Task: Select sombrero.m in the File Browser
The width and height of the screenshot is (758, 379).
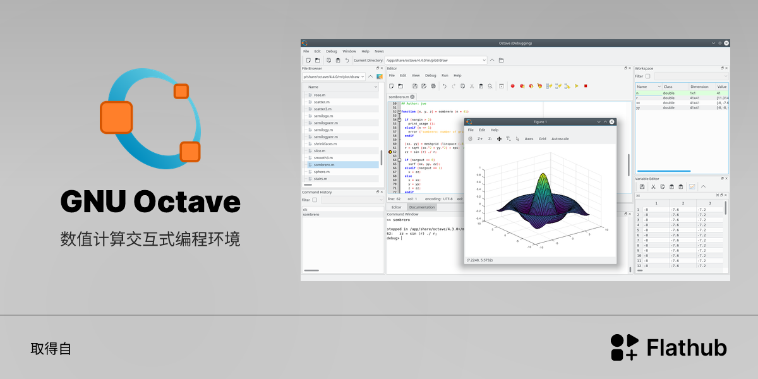Action: pyautogui.click(x=344, y=165)
